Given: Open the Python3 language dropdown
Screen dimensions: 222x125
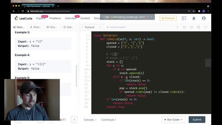Looking at the screenshot, I should [92, 27].
